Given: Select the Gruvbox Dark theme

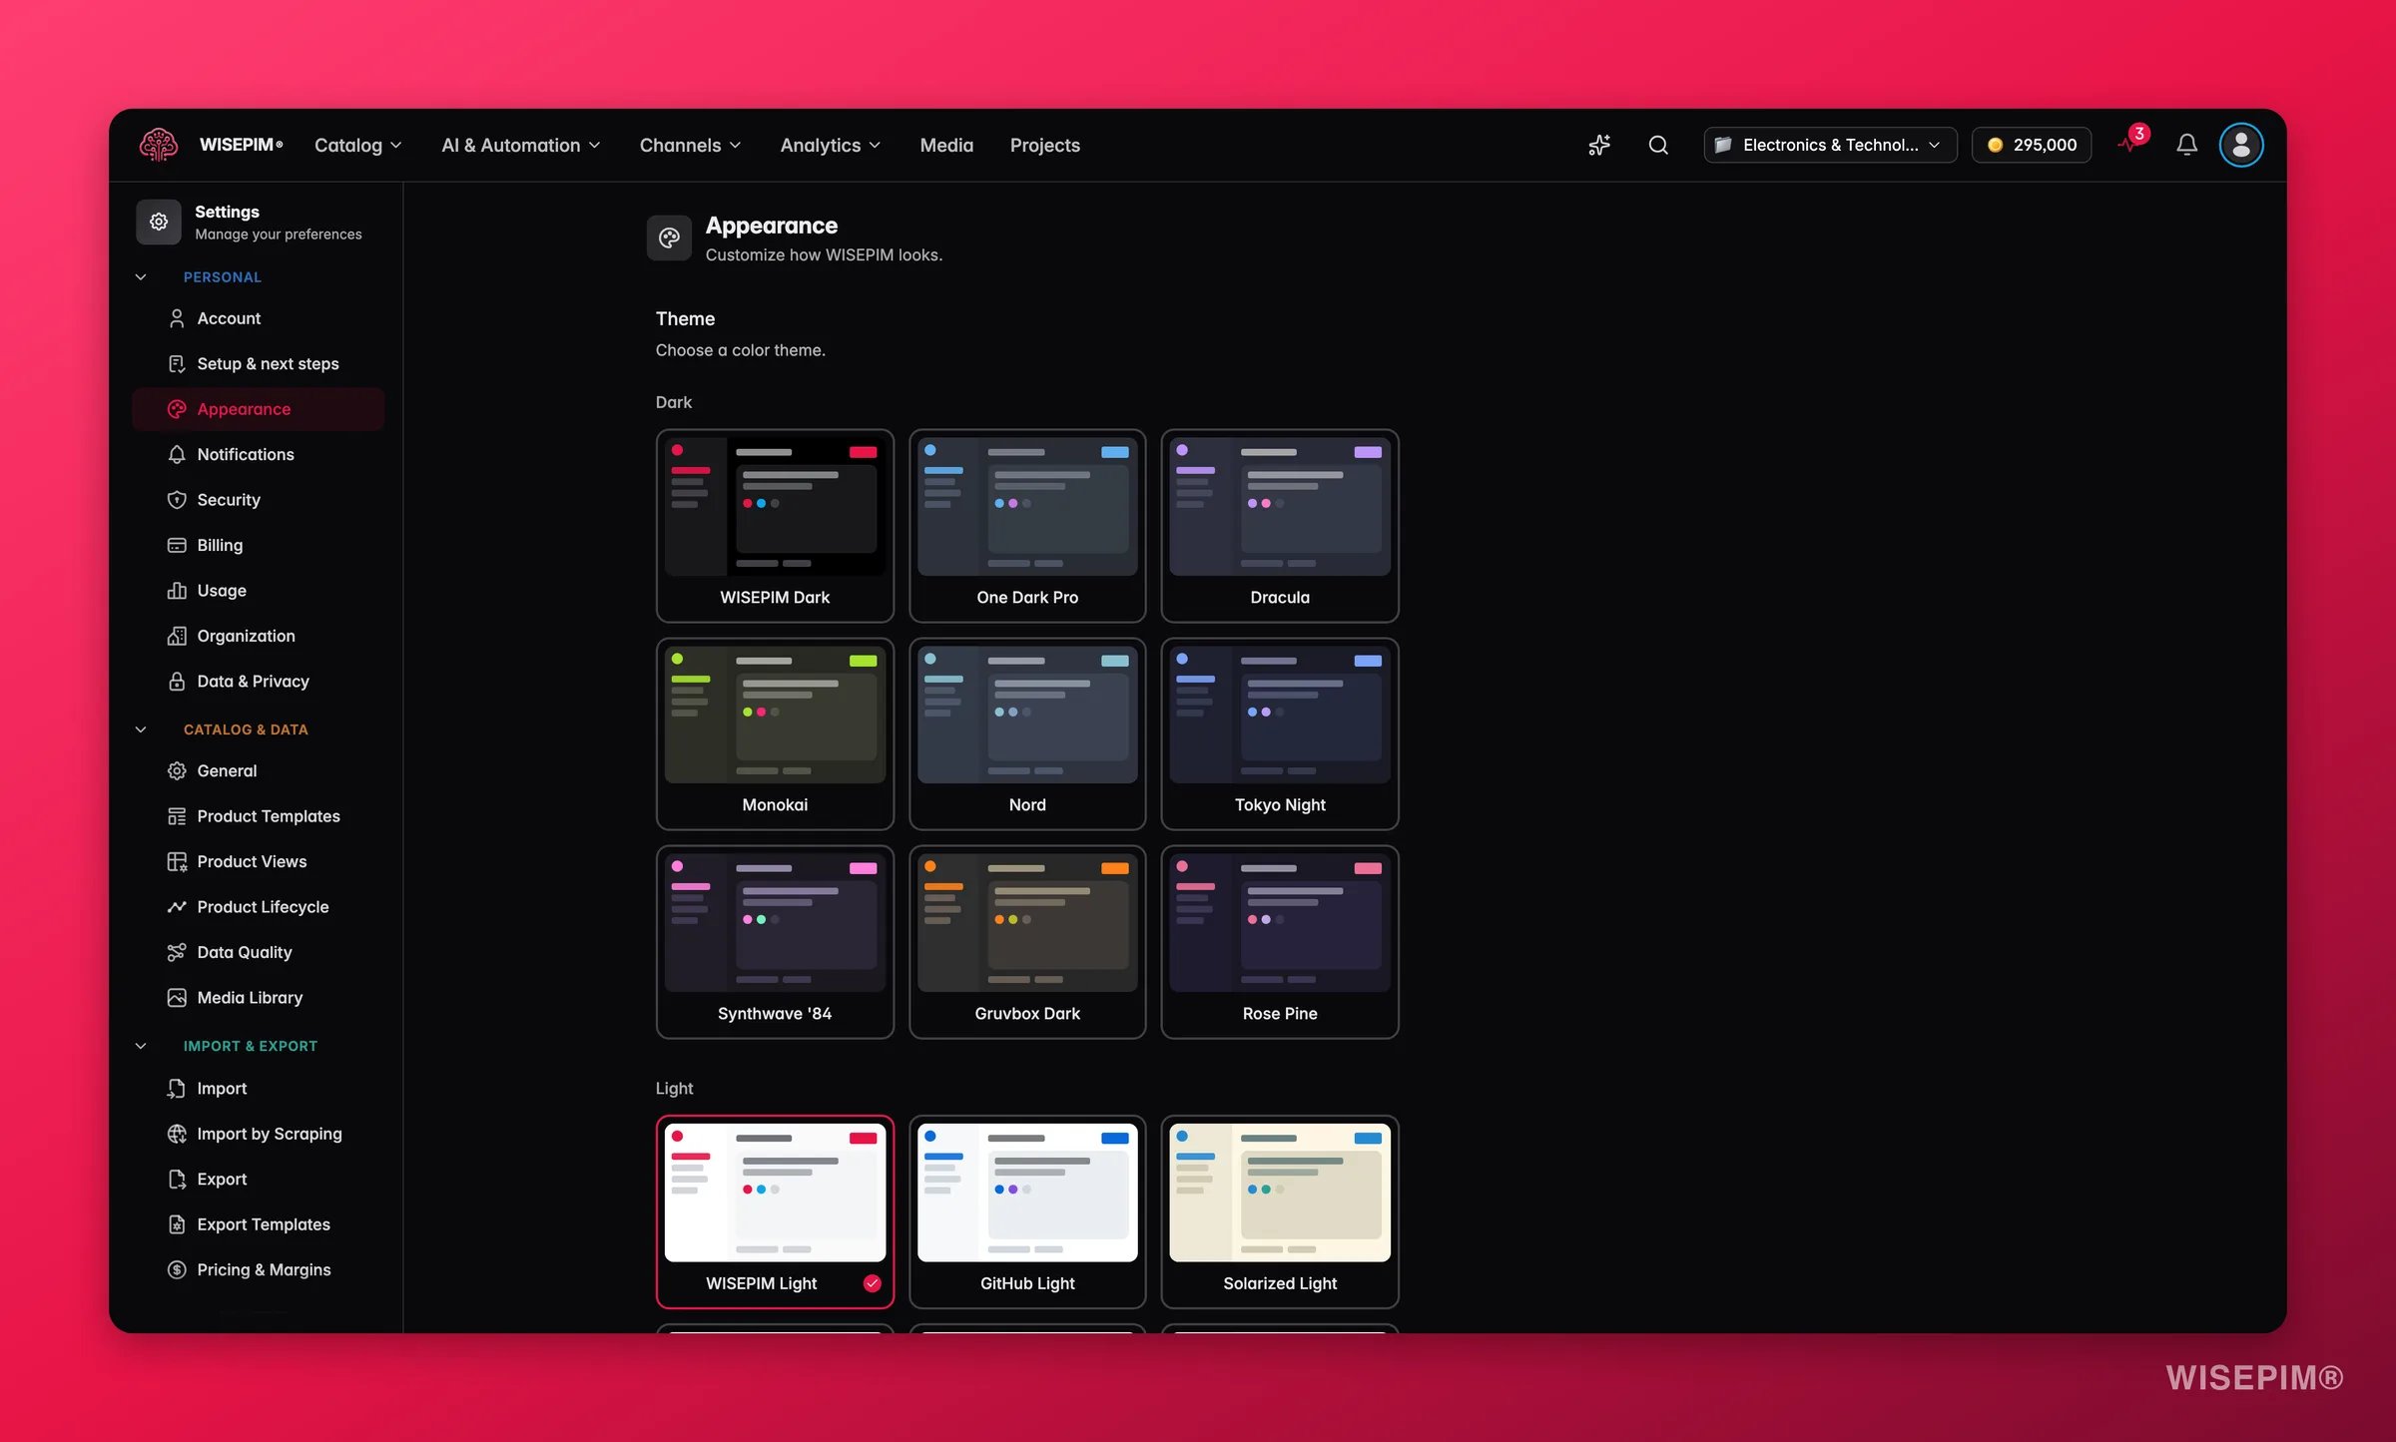Looking at the screenshot, I should [1027, 942].
